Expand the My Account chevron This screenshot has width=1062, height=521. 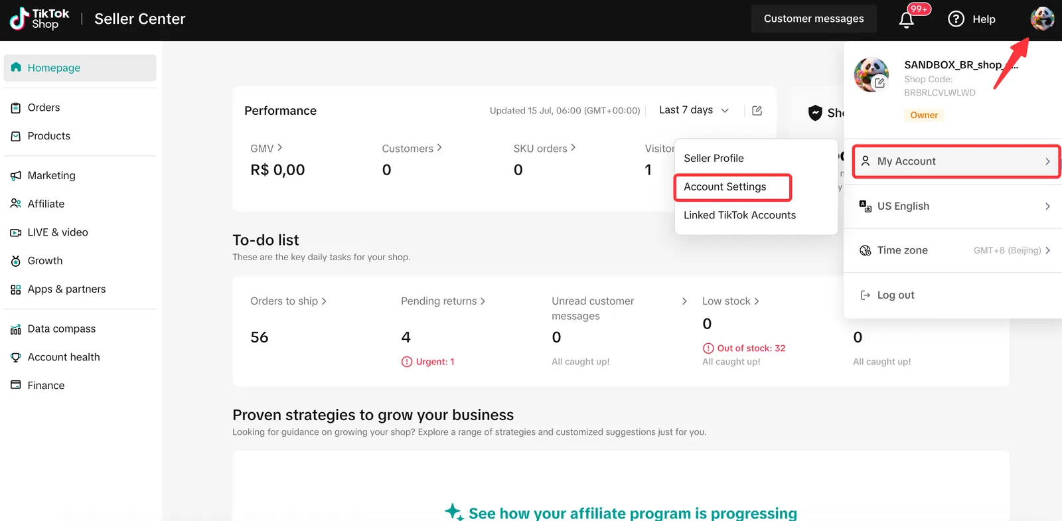tap(1047, 161)
